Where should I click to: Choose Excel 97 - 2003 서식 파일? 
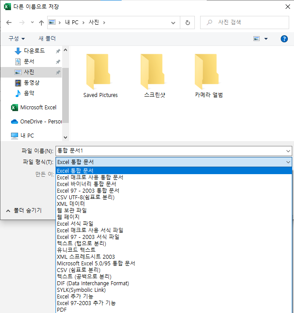click(x=174, y=237)
